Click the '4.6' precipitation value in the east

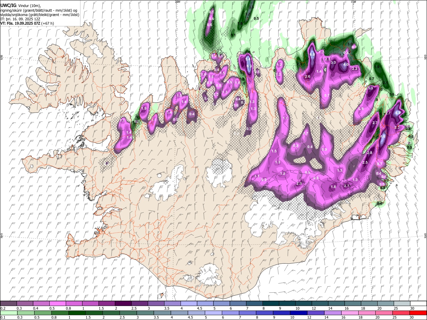tap(383, 136)
